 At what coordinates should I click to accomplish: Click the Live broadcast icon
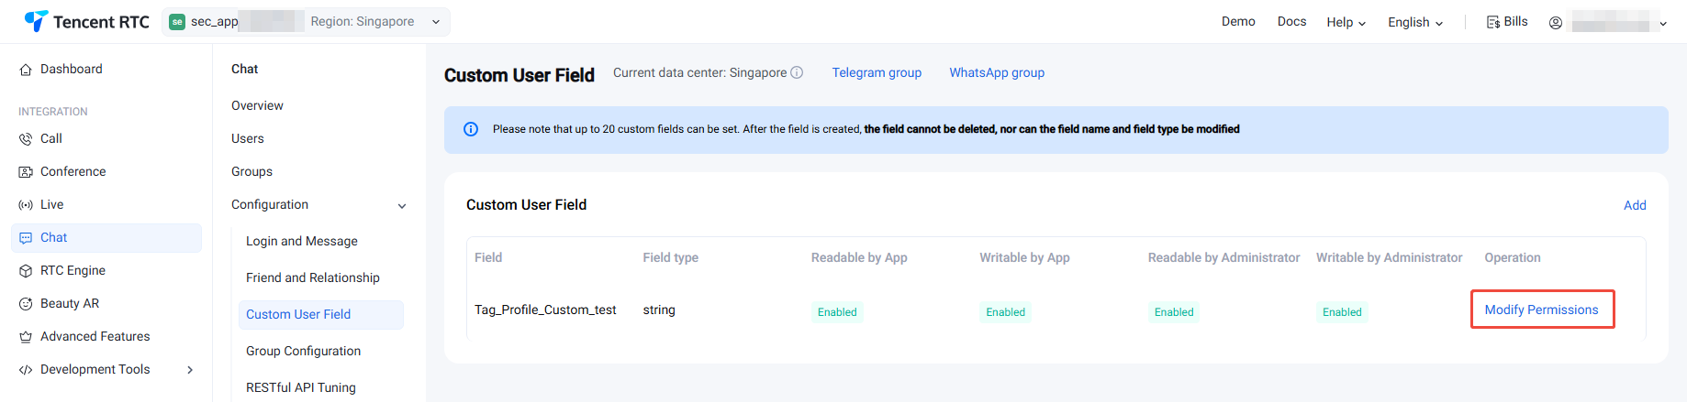(x=26, y=205)
